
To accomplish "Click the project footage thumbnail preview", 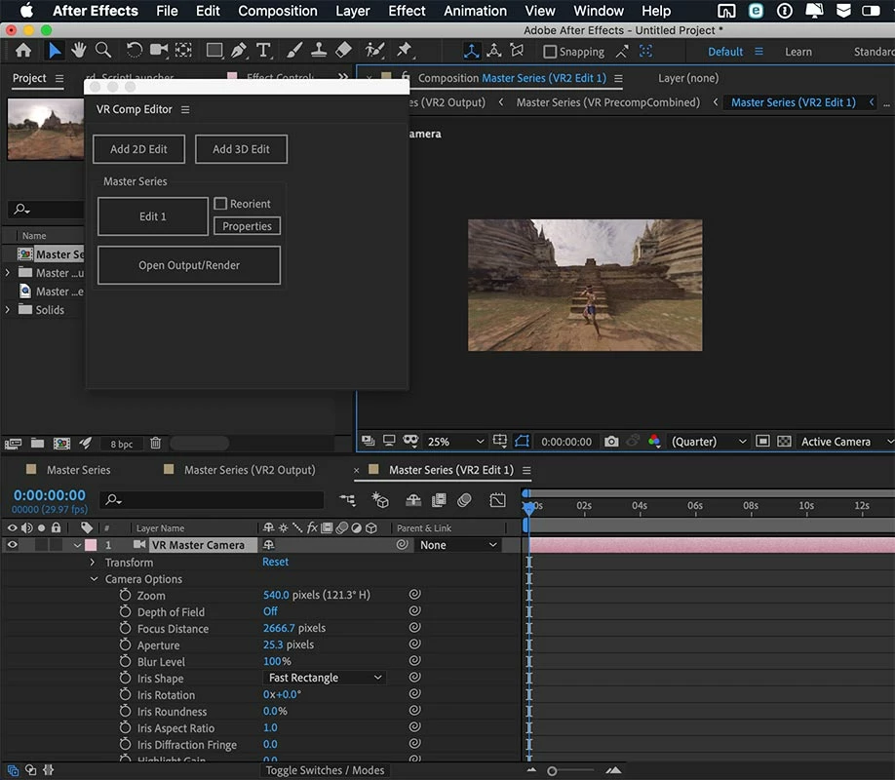I will coord(46,129).
